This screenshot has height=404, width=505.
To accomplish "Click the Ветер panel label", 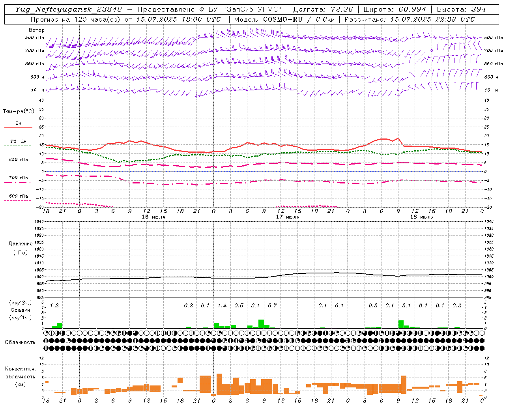I will 37,30.
